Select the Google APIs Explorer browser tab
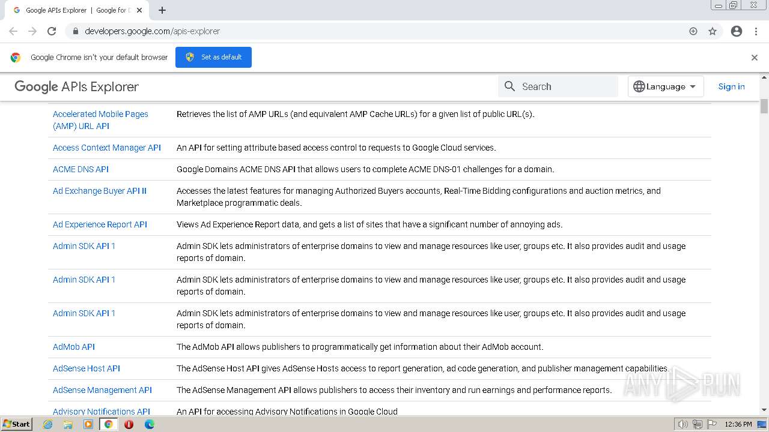This screenshot has height=432, width=769. coord(78,10)
